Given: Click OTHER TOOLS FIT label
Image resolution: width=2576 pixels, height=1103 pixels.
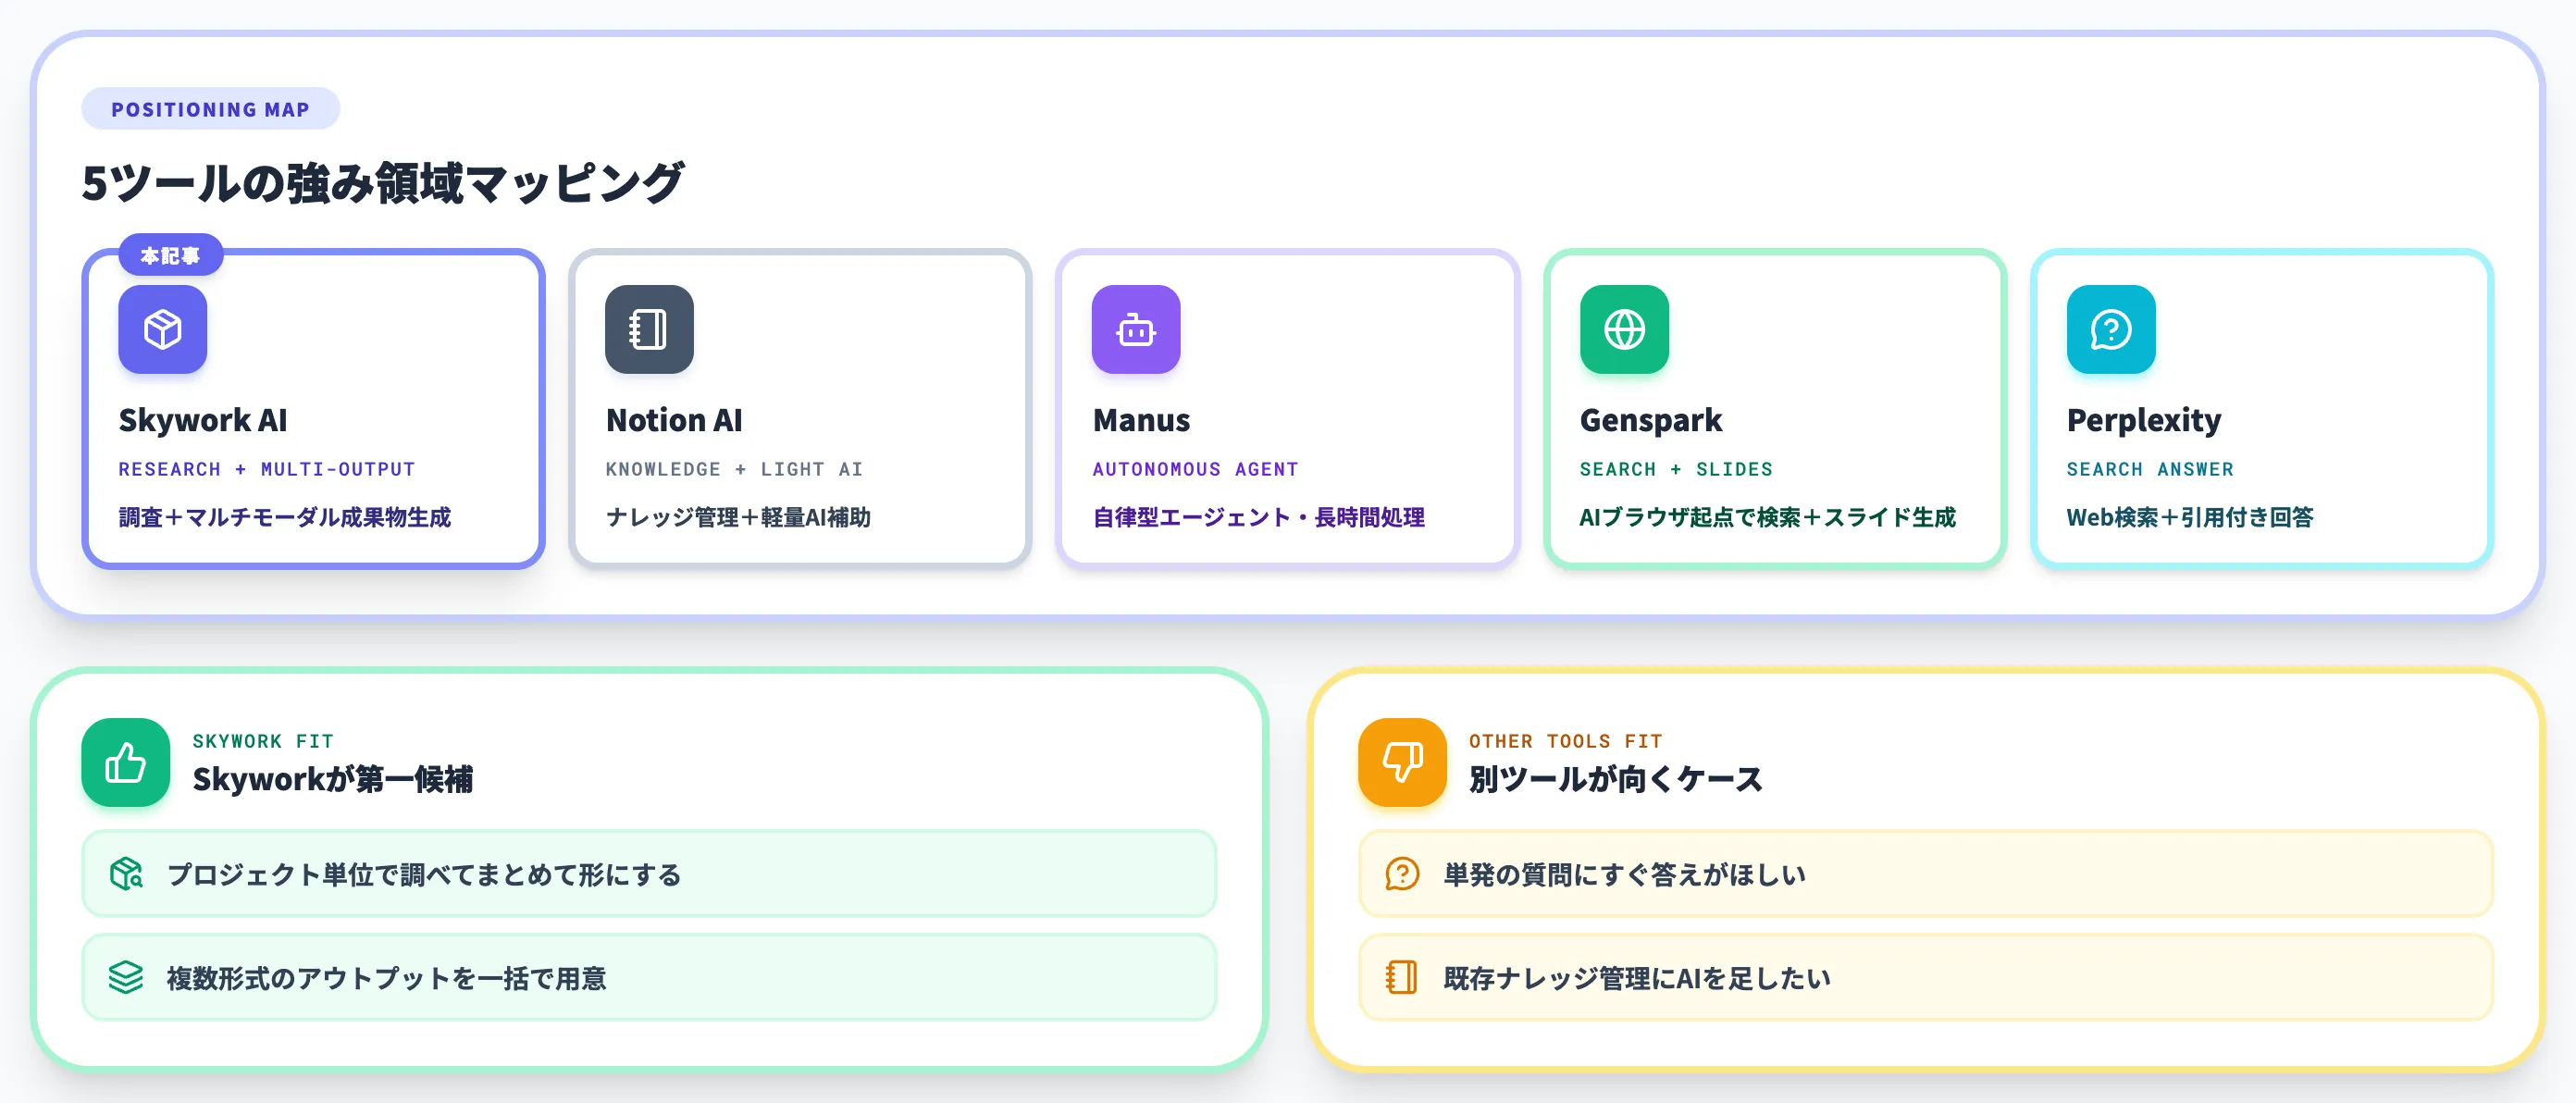Looking at the screenshot, I should pos(1565,741).
